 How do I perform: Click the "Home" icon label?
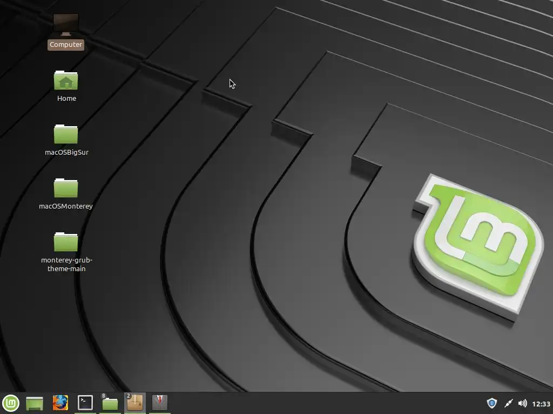(66, 98)
